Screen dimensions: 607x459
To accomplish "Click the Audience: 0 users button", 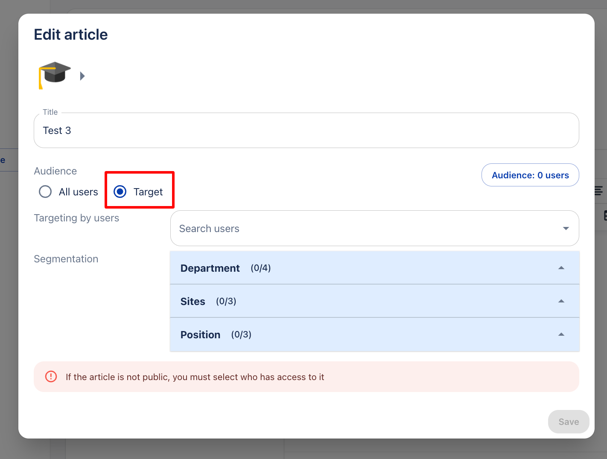I will tap(530, 175).
